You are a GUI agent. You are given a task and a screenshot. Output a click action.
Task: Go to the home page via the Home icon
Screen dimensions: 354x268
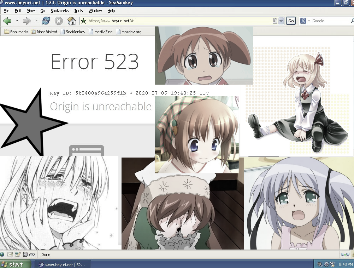(x=72, y=21)
